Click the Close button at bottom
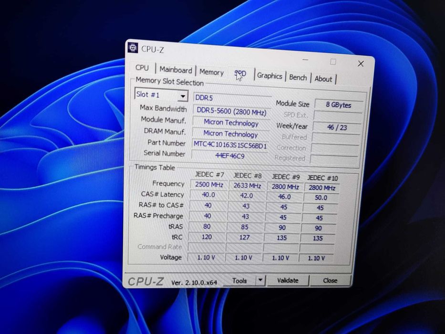The width and height of the screenshot is (445, 334). pos(330,281)
